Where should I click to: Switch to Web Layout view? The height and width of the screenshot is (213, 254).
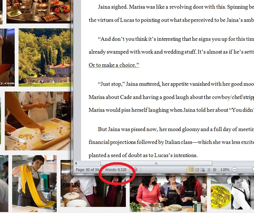(203, 170)
